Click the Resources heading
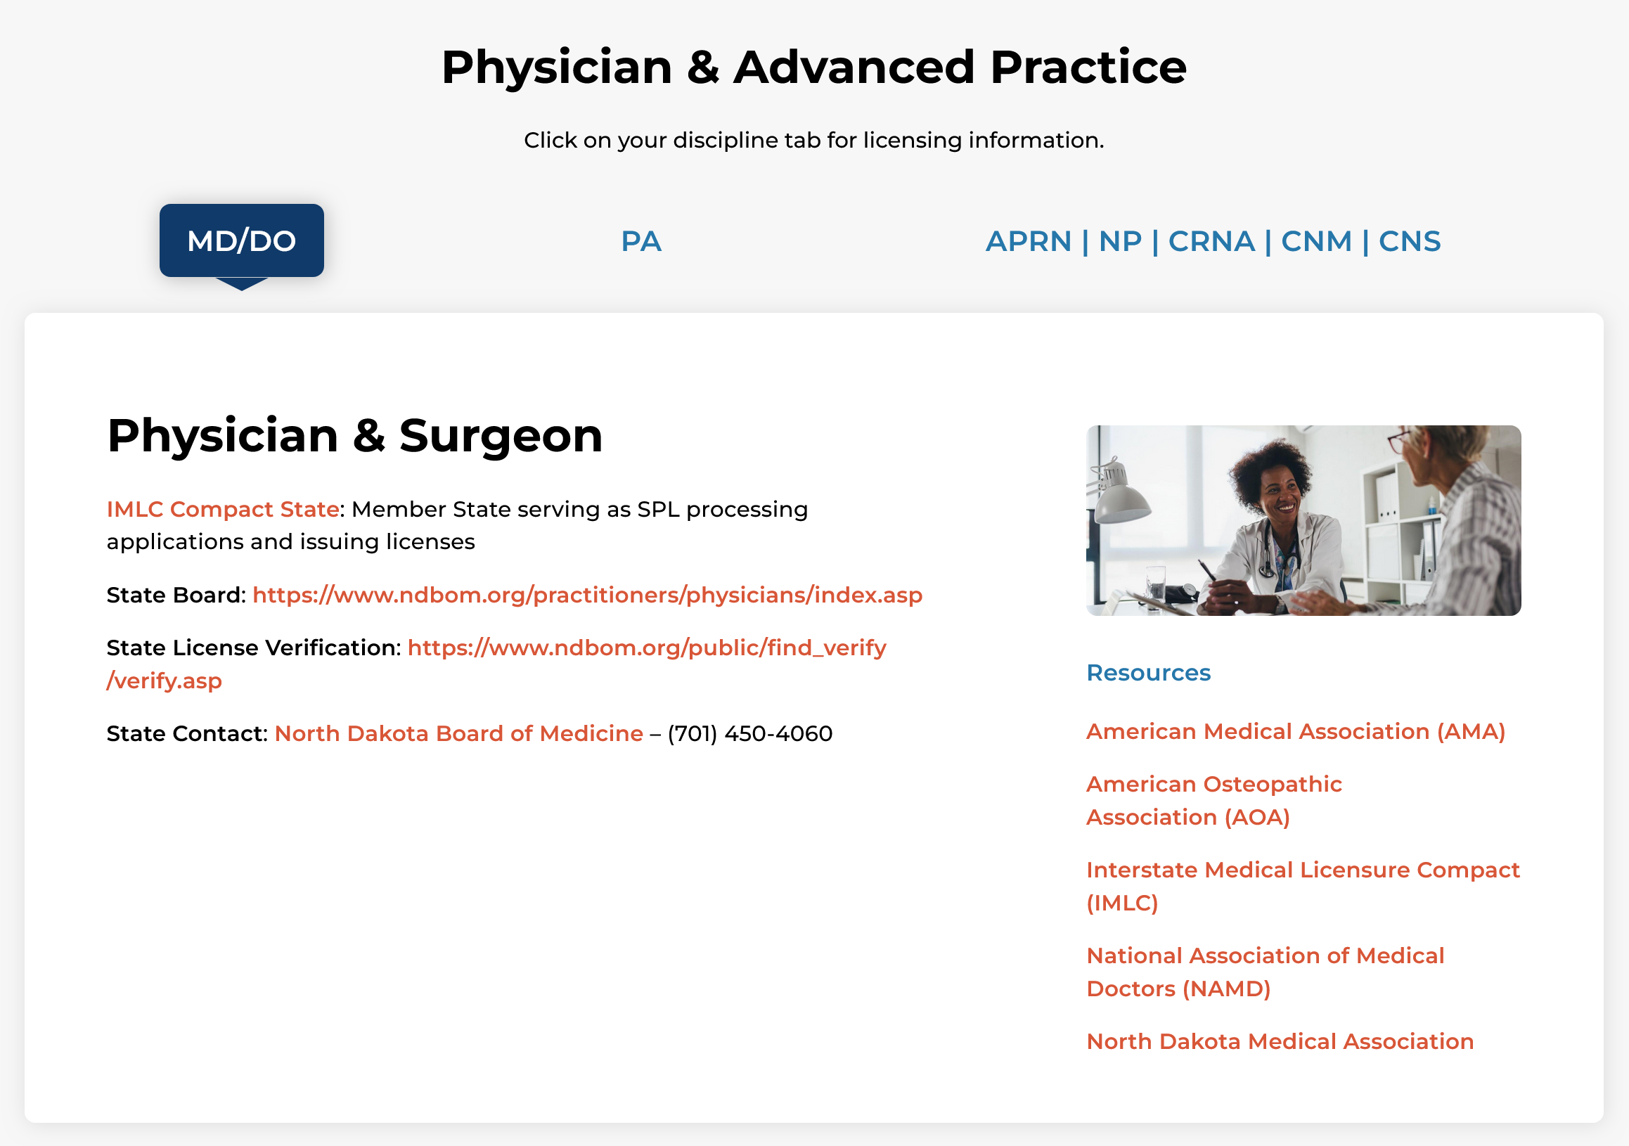This screenshot has height=1146, width=1629. tap(1148, 672)
